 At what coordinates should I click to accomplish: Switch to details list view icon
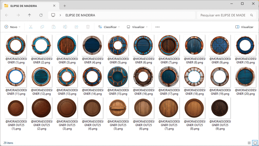coord(249,143)
